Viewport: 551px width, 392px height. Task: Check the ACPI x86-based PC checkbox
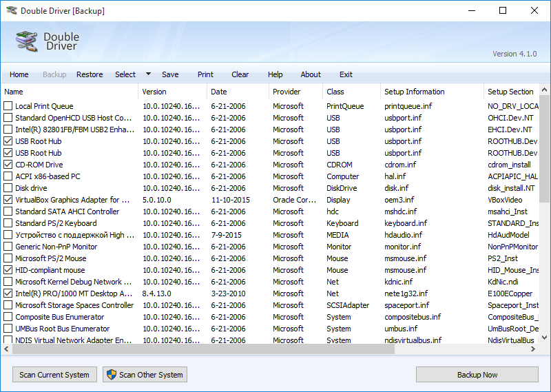click(x=8, y=176)
